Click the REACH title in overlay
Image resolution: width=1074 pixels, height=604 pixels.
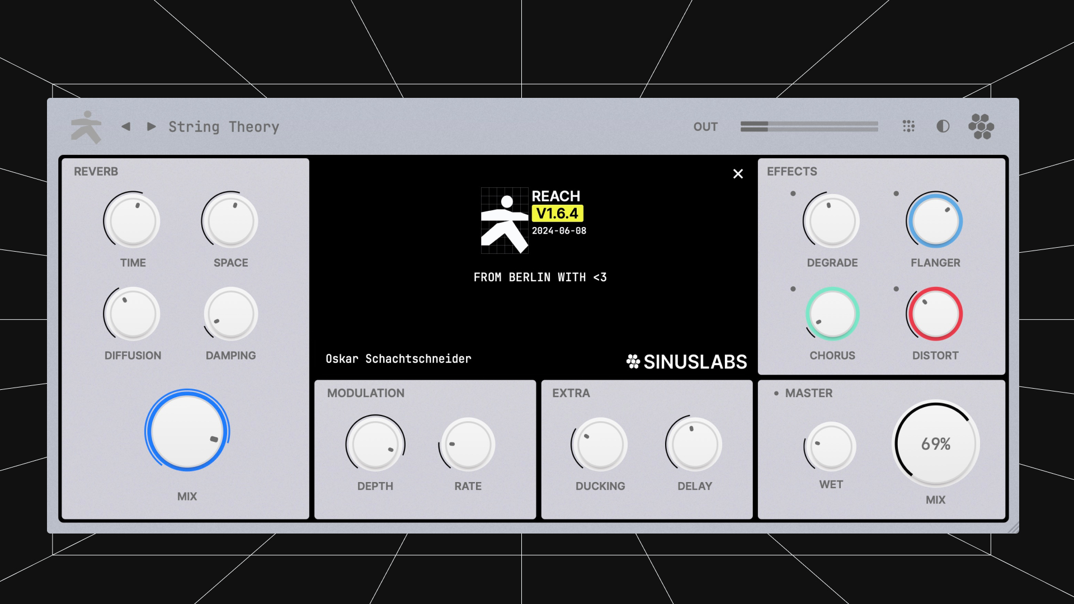coord(555,196)
